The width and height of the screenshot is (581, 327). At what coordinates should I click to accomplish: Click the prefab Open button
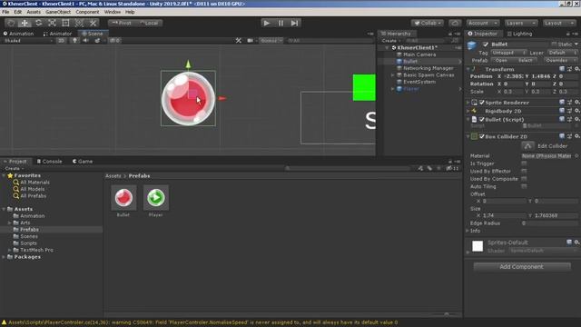pyautogui.click(x=501, y=60)
